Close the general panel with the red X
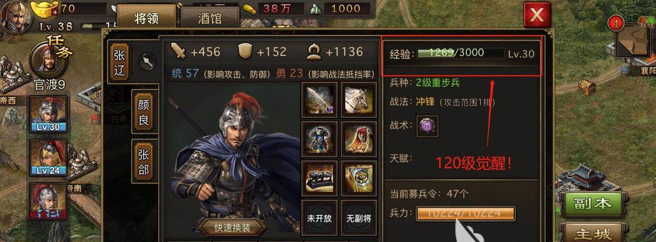Image resolution: width=656 pixels, height=242 pixels. pos(537,15)
